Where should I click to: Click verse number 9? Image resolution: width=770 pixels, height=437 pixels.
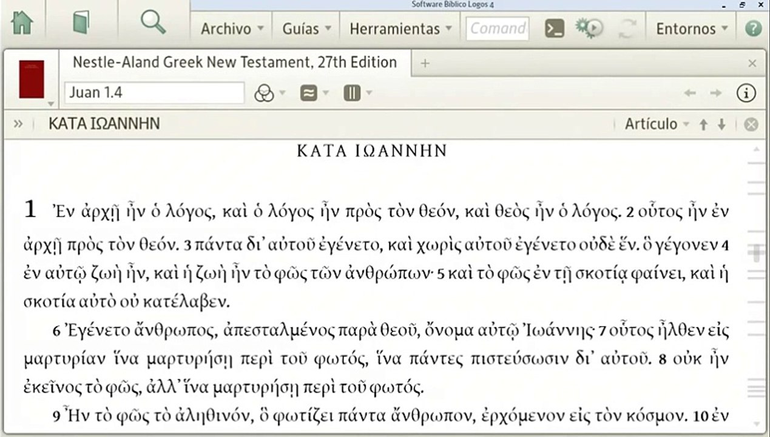click(56, 417)
